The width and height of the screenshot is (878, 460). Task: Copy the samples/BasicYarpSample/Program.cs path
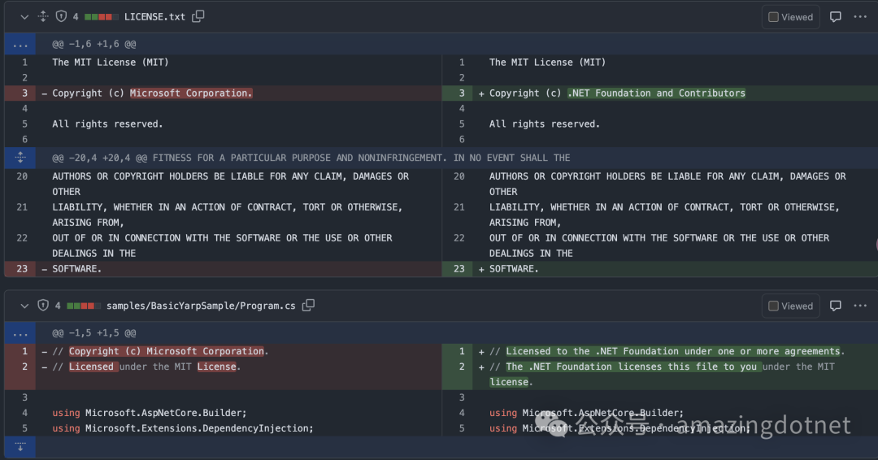pyautogui.click(x=309, y=305)
